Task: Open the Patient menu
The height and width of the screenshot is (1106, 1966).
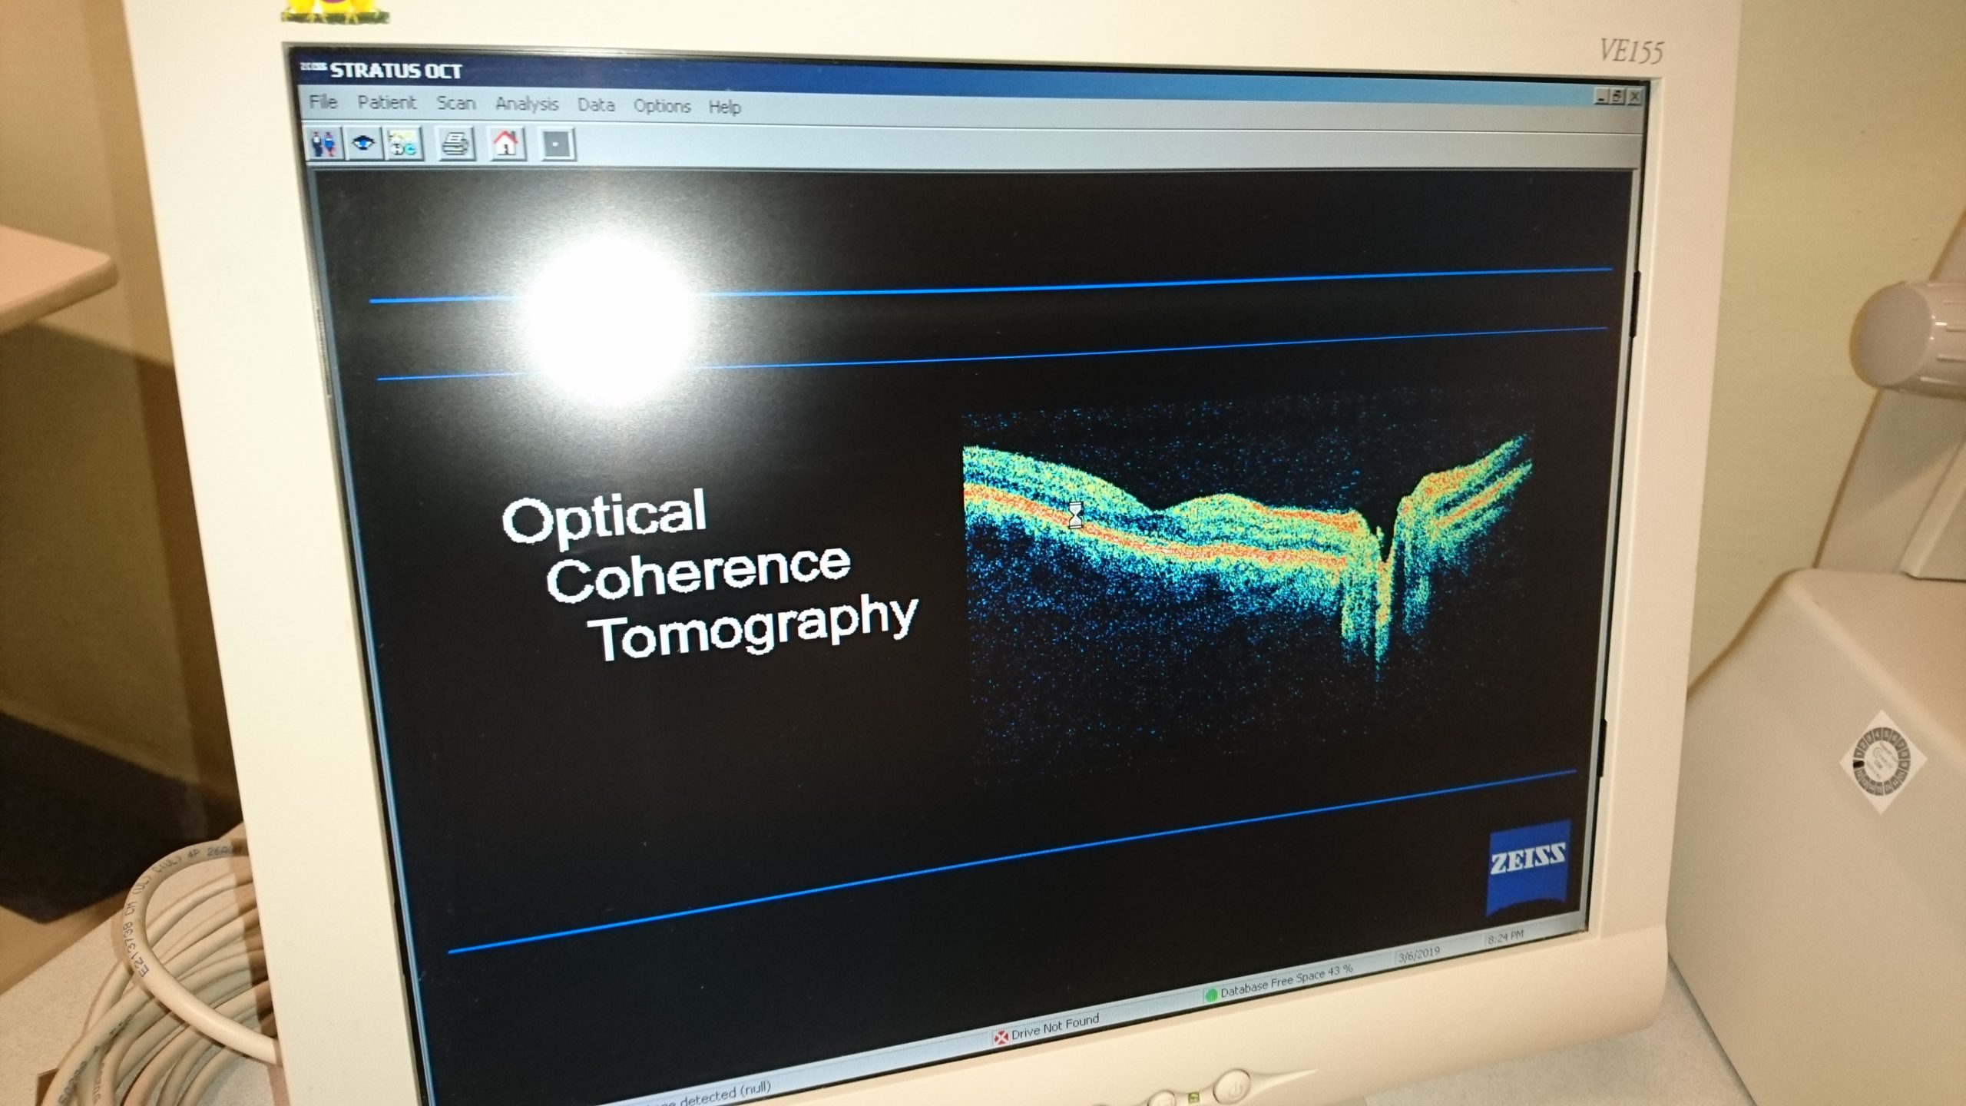Action: click(388, 103)
